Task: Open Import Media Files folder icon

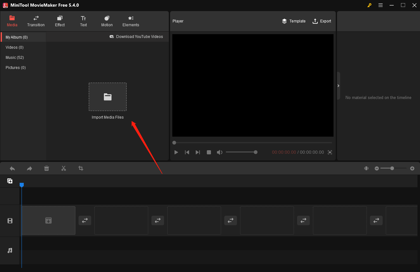Action: click(108, 97)
